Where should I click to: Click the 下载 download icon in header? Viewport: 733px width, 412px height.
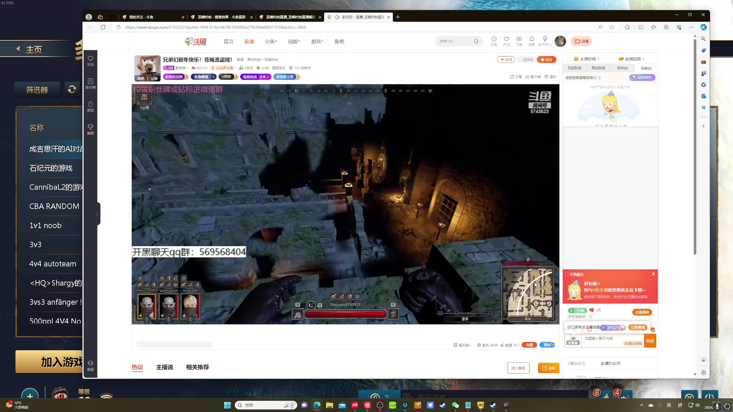click(519, 41)
